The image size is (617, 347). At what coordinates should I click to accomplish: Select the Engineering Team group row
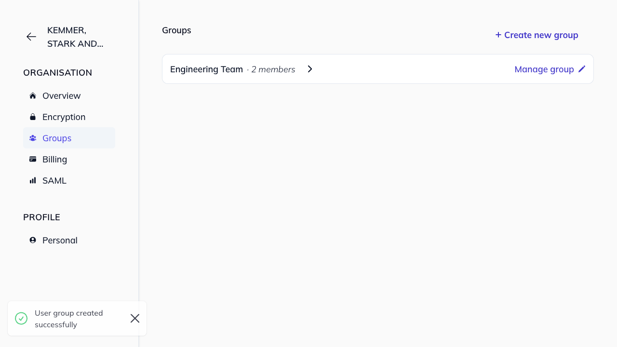click(206, 69)
